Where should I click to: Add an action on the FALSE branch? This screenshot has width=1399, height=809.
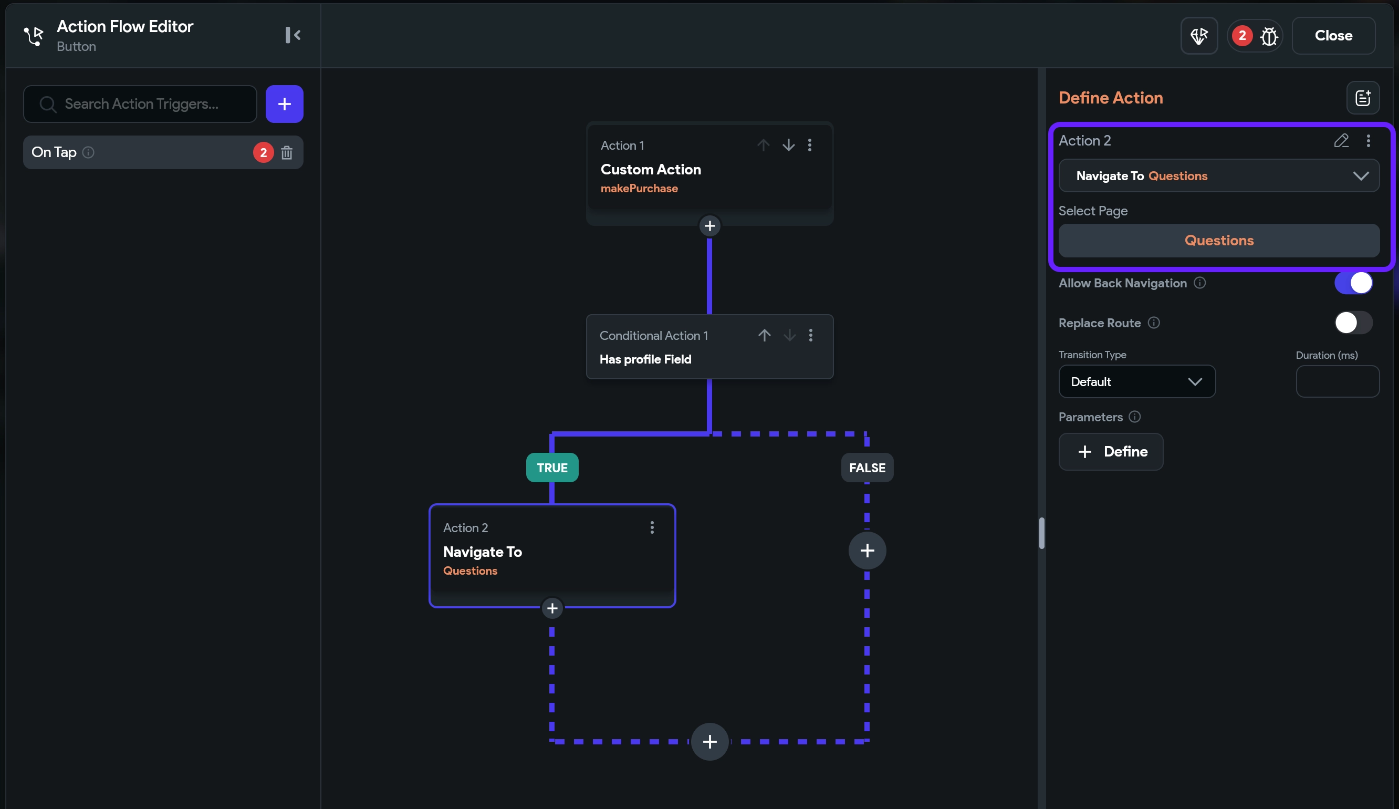(866, 550)
